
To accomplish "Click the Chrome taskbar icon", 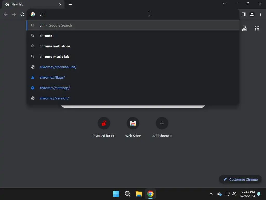I will [x=150, y=194].
